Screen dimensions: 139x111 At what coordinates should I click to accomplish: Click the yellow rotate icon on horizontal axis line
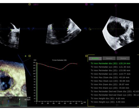pos(90,29)
